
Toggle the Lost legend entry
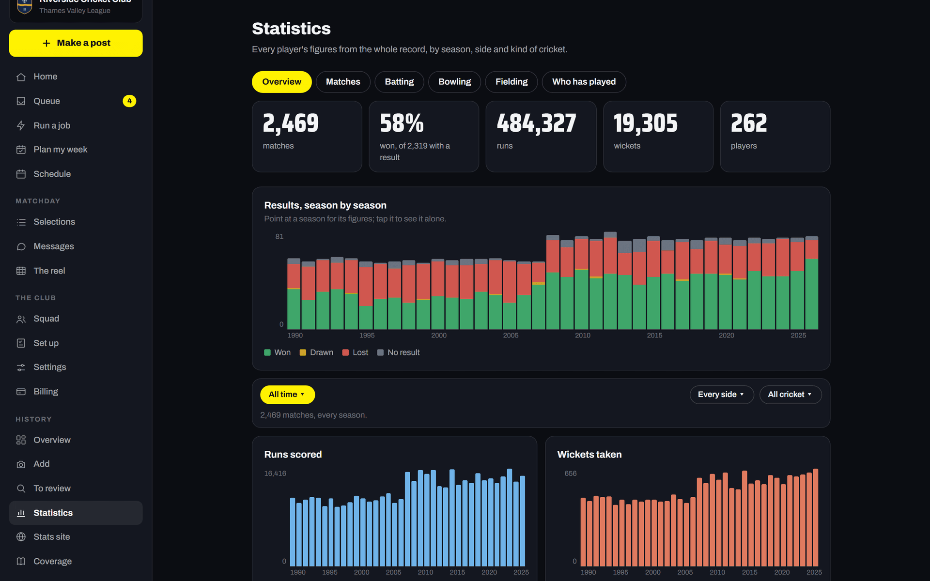click(x=356, y=352)
